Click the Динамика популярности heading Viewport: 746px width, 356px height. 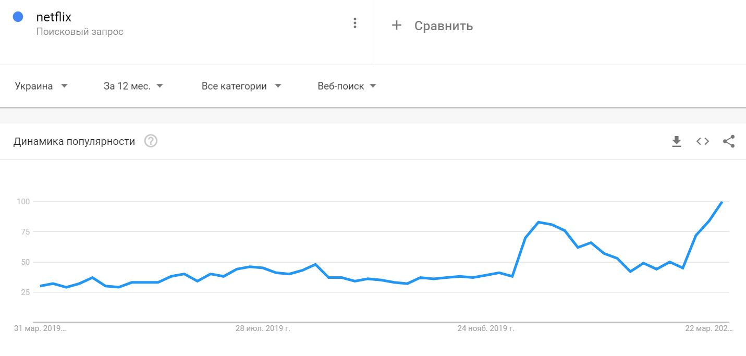click(74, 141)
